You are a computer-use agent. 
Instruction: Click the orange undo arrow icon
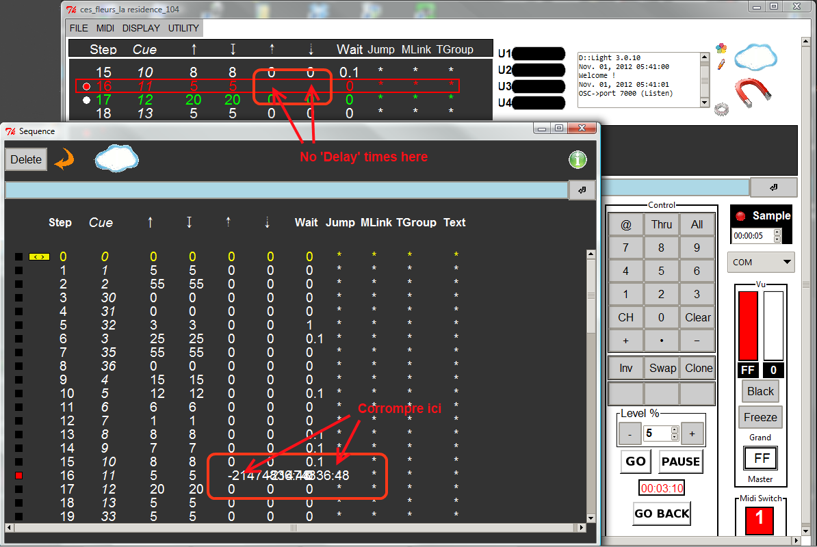point(64,159)
